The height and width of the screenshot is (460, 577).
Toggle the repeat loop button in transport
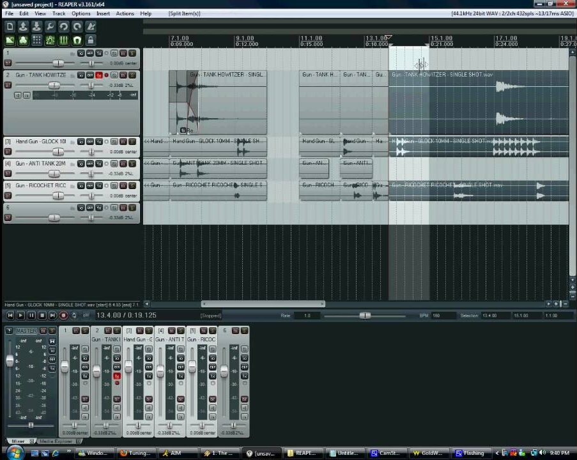pyautogui.click(x=74, y=316)
